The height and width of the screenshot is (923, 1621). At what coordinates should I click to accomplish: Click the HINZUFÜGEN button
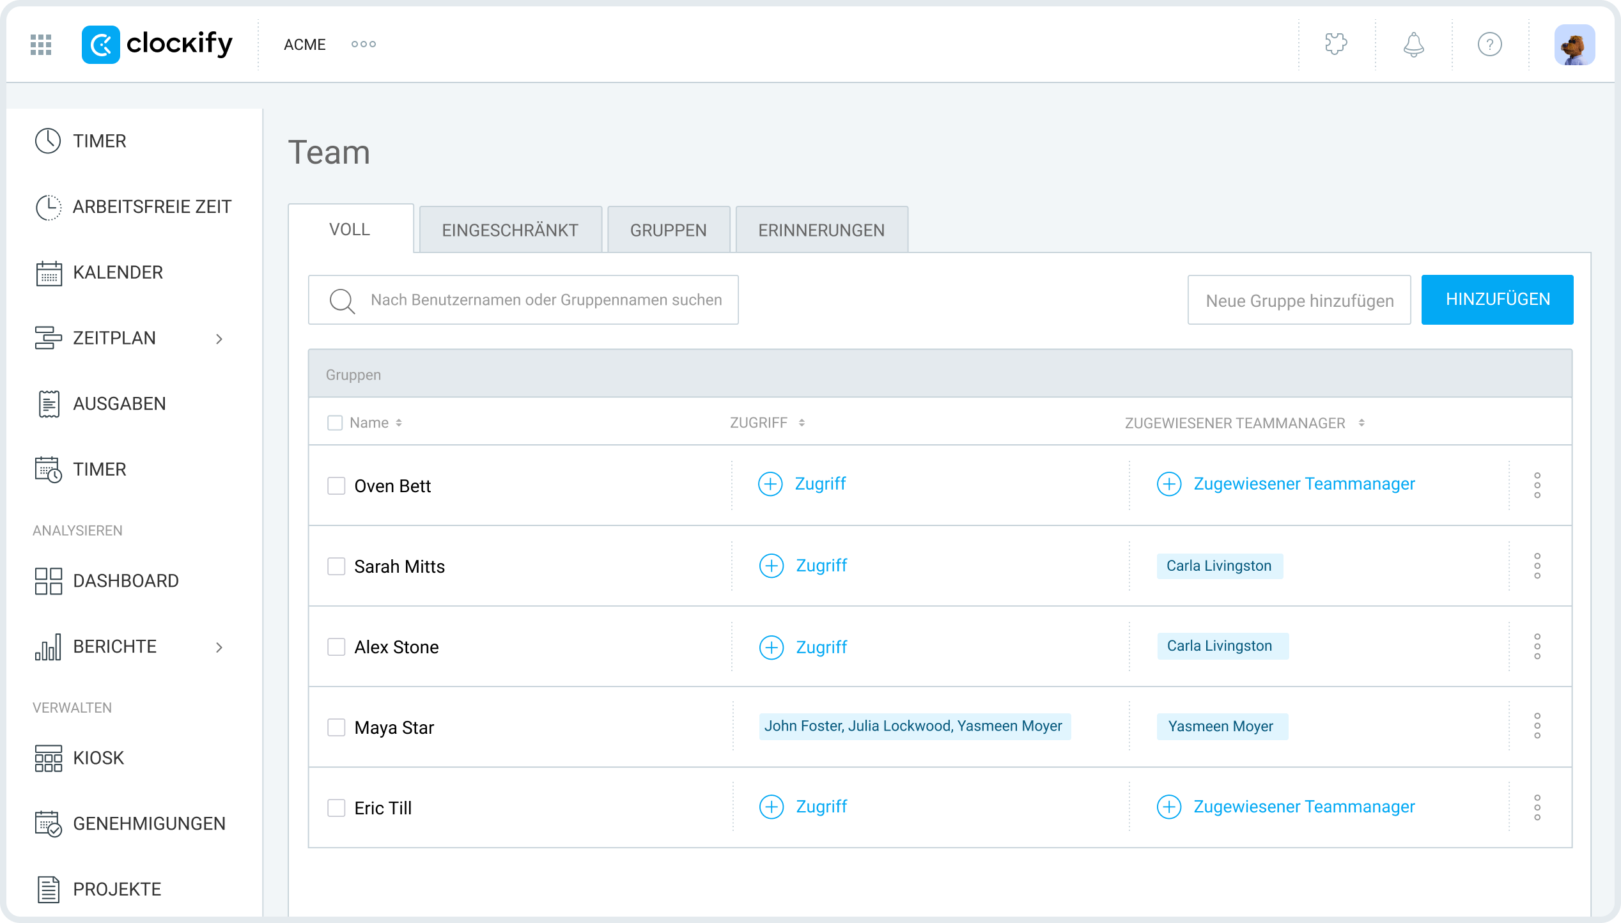(1498, 300)
